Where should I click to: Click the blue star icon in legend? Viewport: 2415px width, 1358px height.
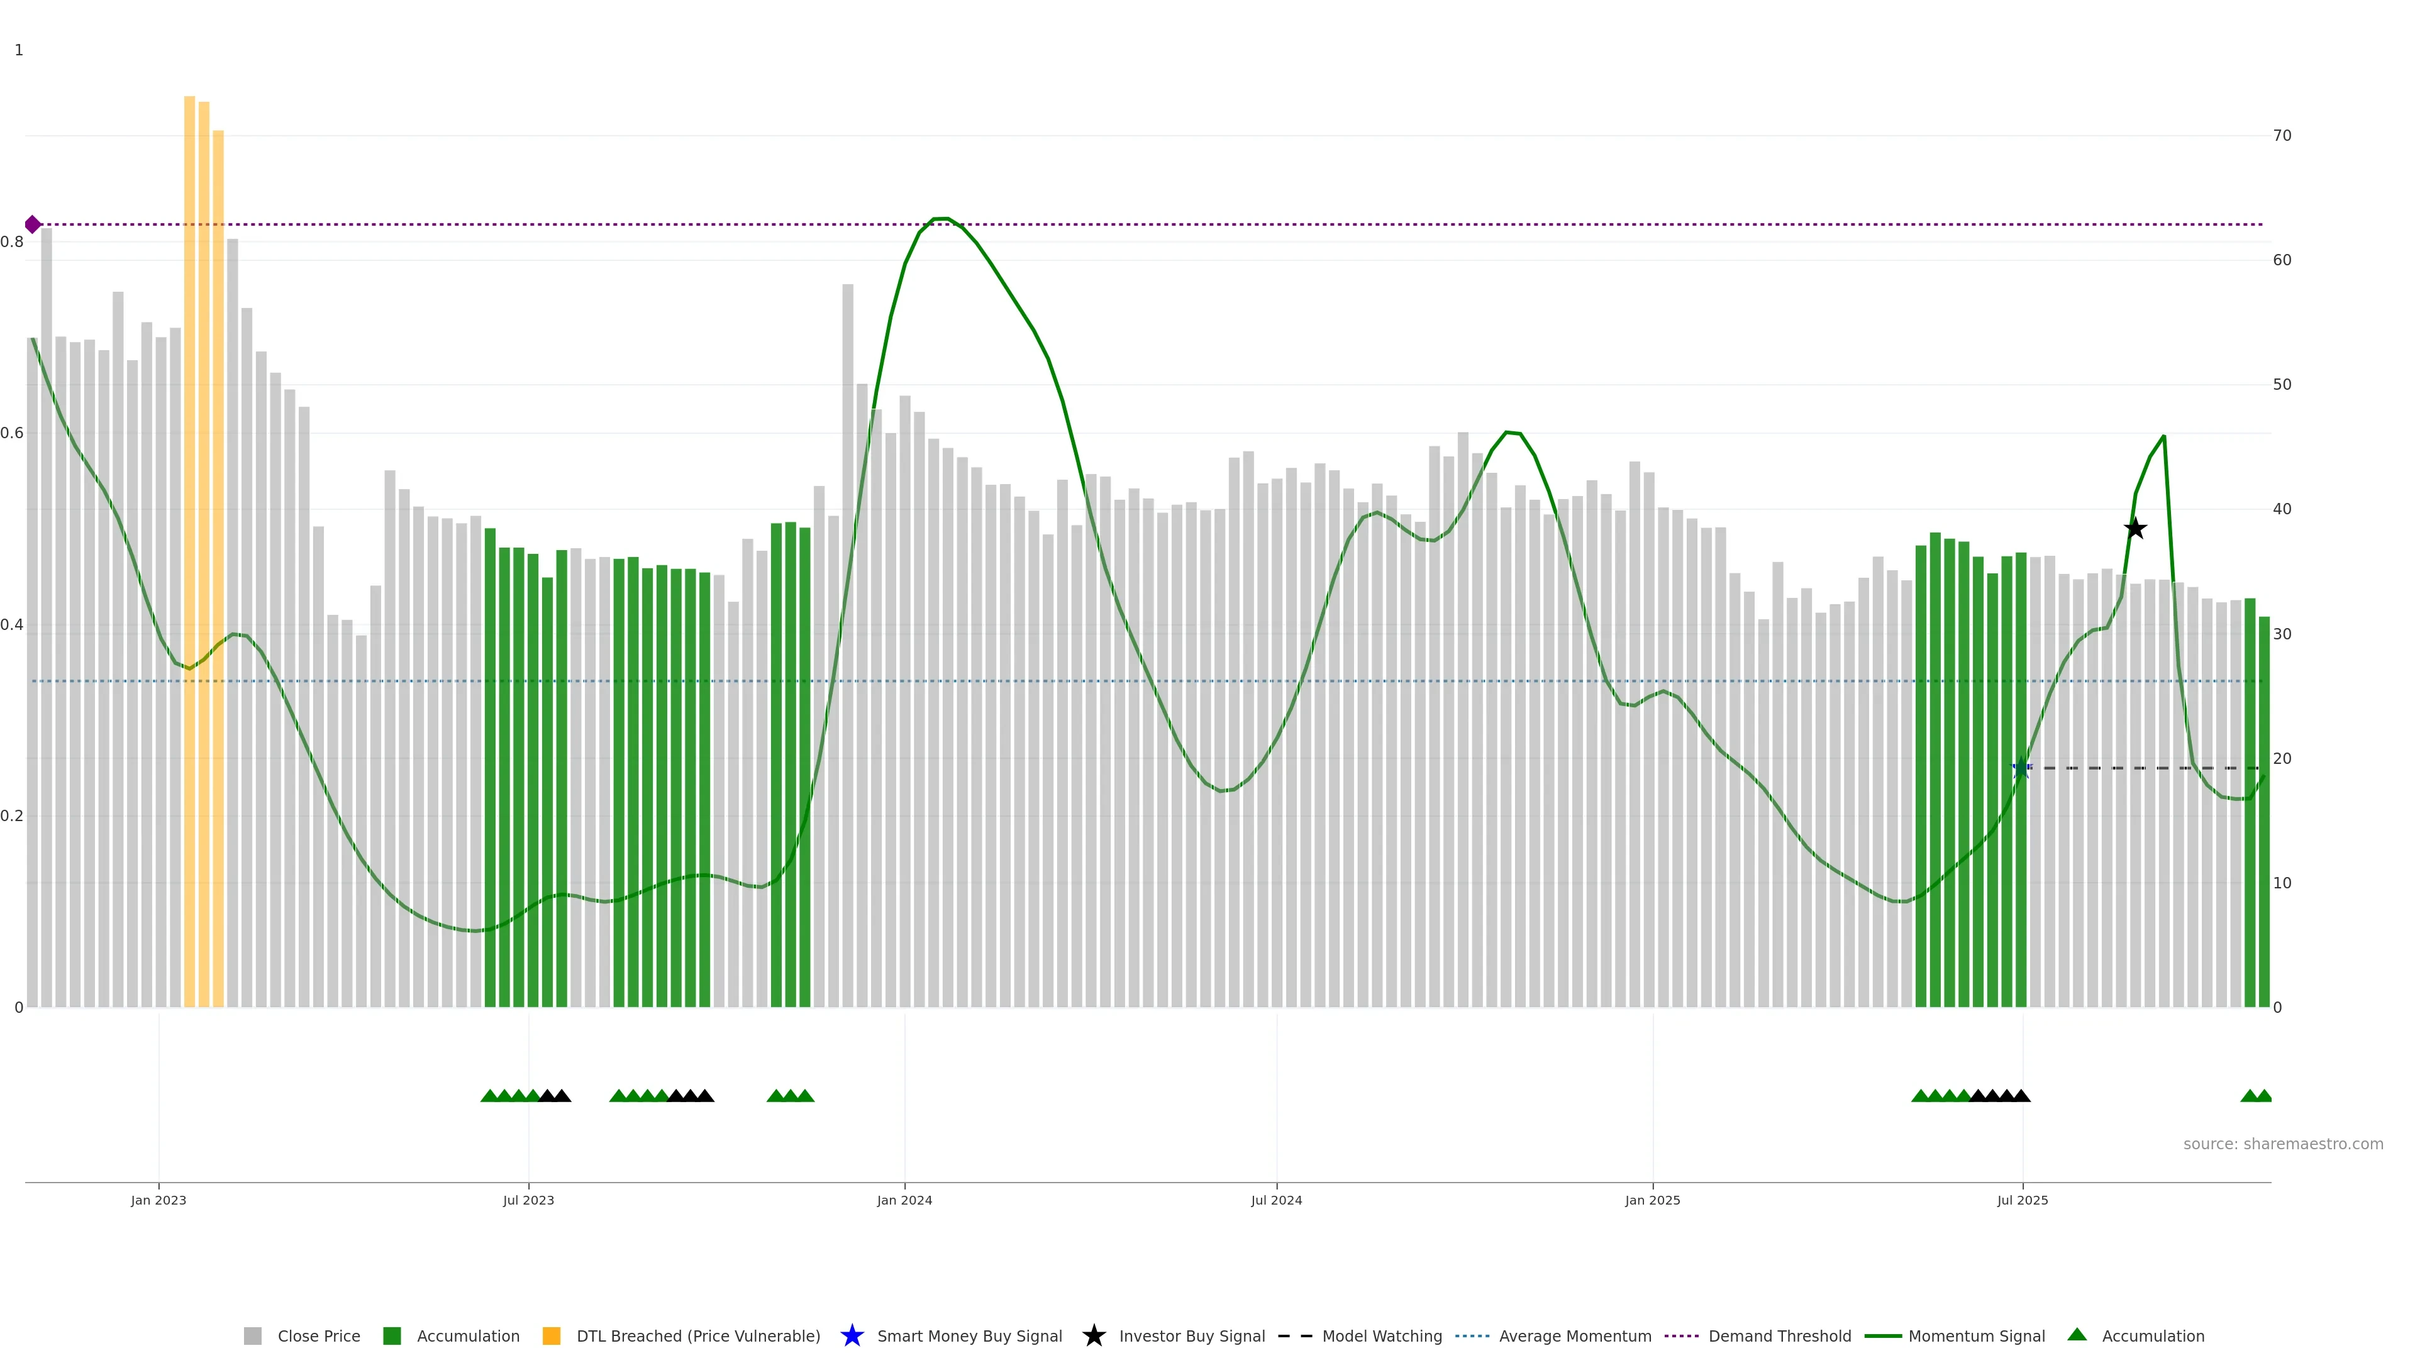pyautogui.click(x=852, y=1335)
